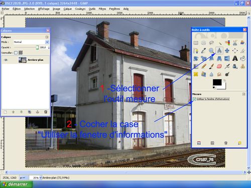Delete layer using trash icon in Calques
The height and width of the screenshot is (188, 251).
46,112
